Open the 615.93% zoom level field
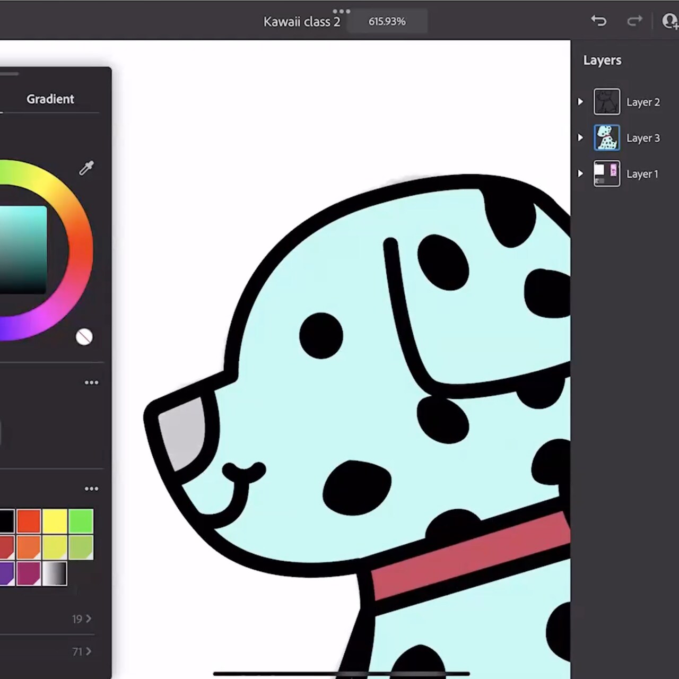 tap(387, 22)
